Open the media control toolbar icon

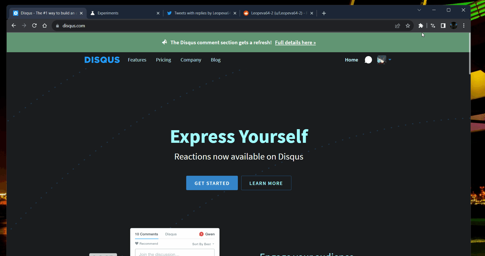pos(433,25)
